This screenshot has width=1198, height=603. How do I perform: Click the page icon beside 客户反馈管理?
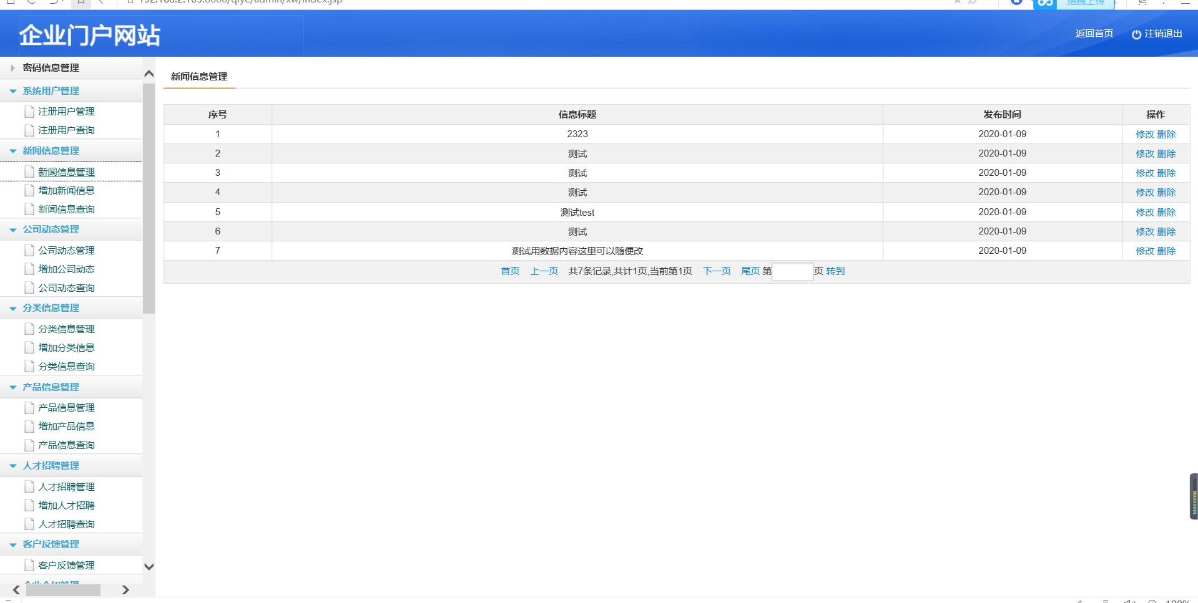click(29, 565)
